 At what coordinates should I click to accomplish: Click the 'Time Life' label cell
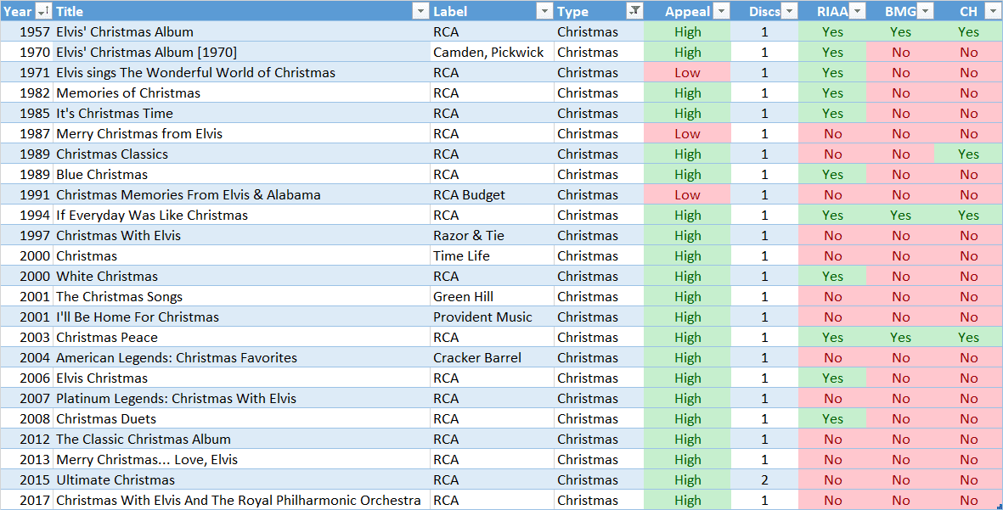(492, 256)
